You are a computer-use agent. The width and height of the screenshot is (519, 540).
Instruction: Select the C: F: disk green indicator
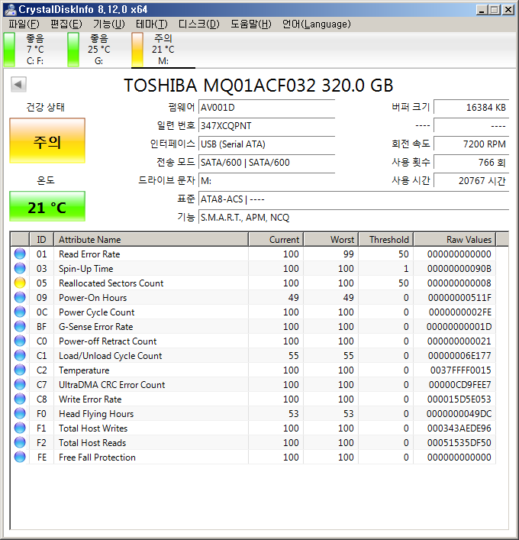pyautogui.click(x=9, y=50)
